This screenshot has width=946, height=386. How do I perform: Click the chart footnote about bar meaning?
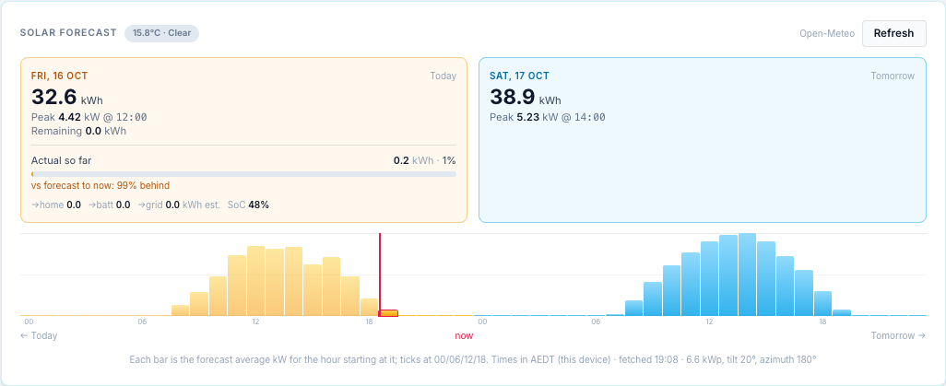tap(473, 359)
